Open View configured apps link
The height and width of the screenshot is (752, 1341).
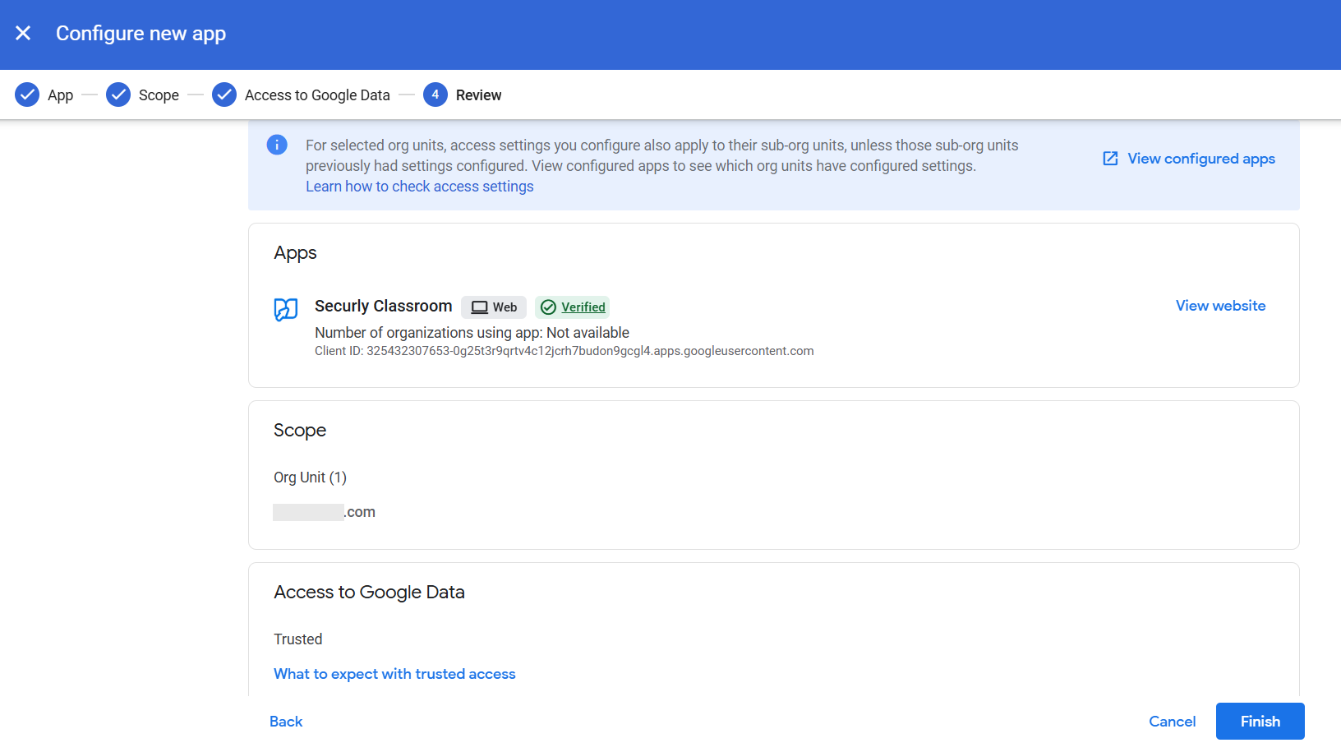point(1201,159)
